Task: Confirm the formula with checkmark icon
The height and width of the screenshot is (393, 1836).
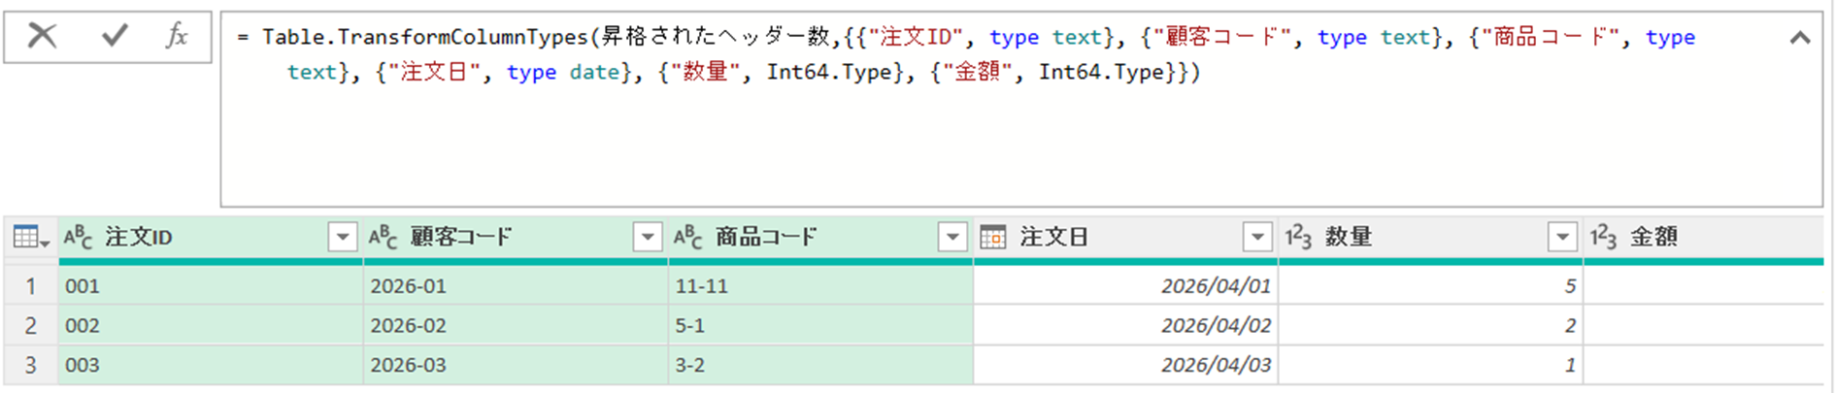Action: click(x=115, y=37)
